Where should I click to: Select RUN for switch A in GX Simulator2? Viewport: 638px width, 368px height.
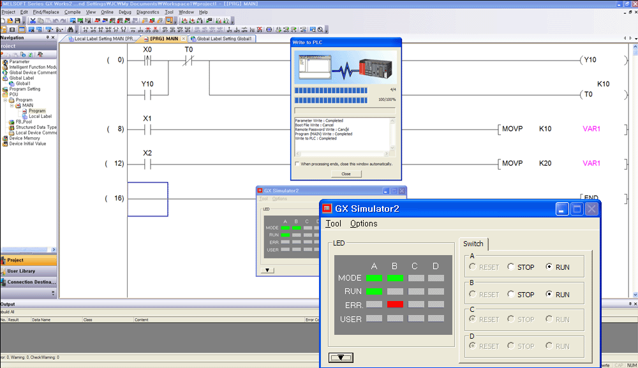coord(549,267)
